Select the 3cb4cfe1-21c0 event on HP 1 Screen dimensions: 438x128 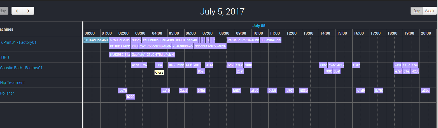tap(153, 55)
